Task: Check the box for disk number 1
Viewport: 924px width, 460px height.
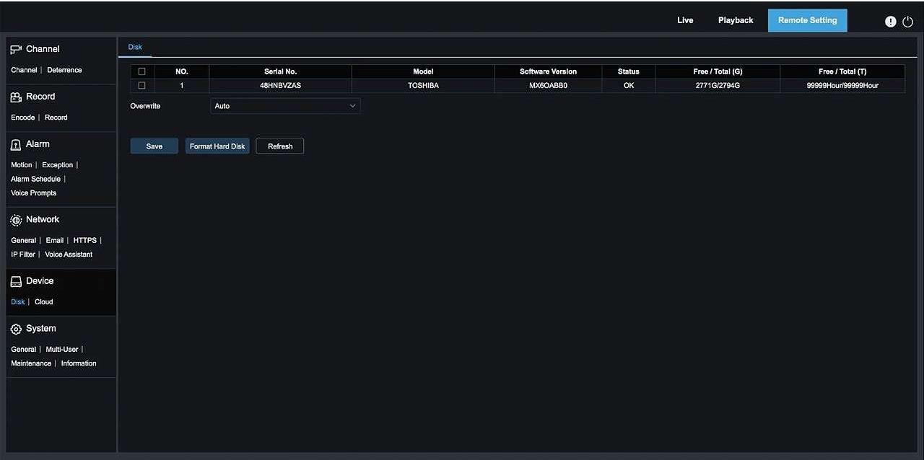Action: pos(141,85)
